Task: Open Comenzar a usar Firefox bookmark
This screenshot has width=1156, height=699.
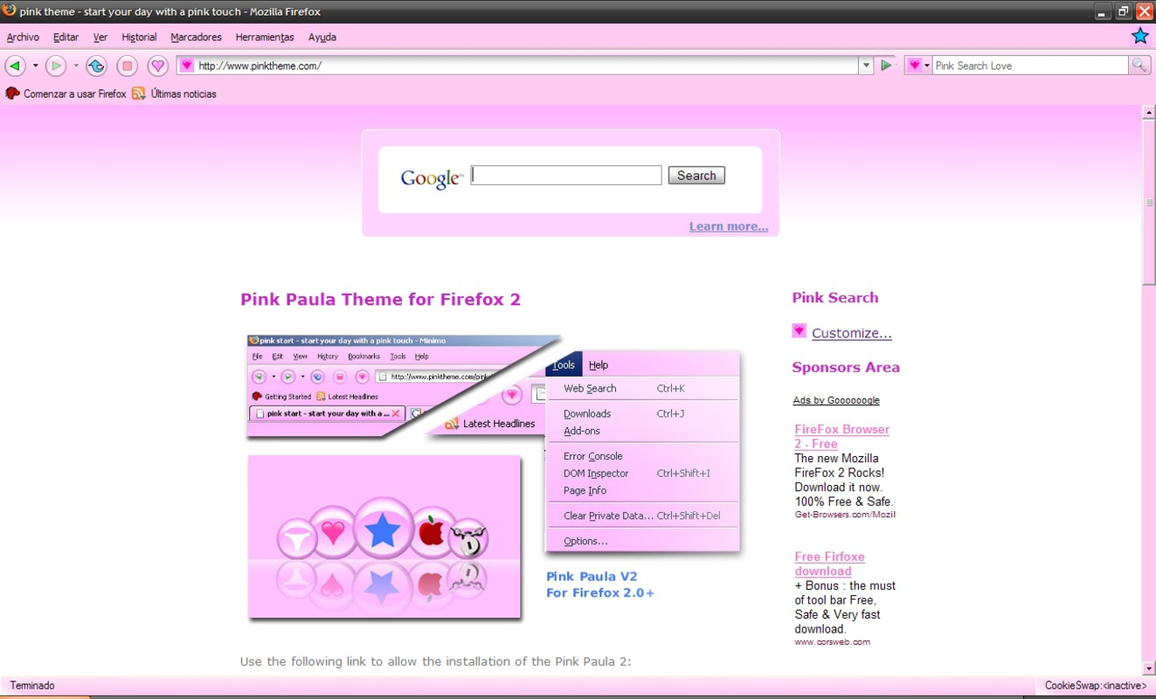Action: 66,93
